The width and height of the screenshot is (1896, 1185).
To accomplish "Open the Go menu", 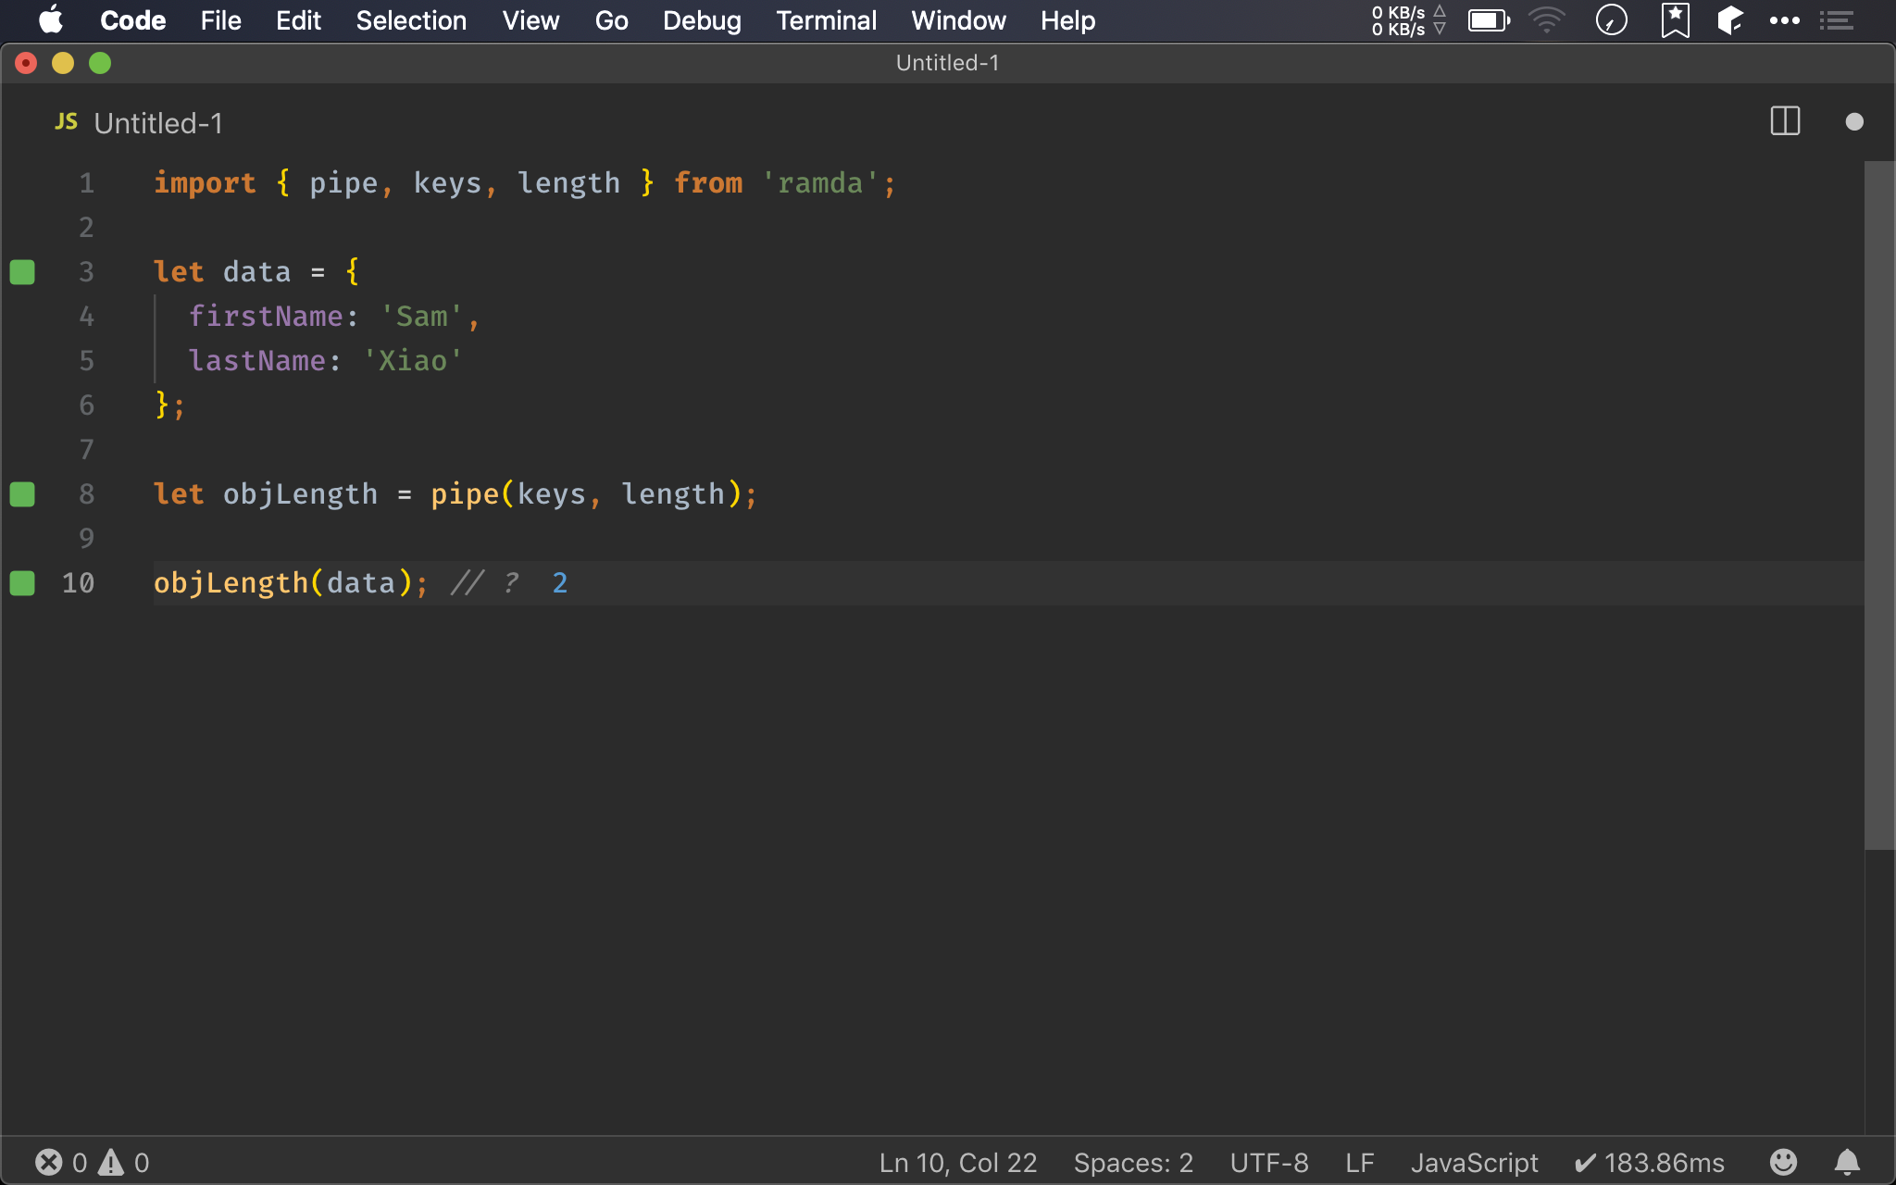I will pyautogui.click(x=611, y=20).
